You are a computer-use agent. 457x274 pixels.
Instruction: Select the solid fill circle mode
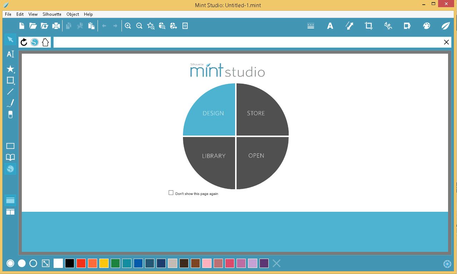pos(22,263)
